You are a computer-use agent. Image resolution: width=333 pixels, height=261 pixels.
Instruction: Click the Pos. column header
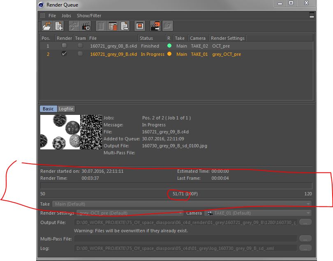(47, 38)
